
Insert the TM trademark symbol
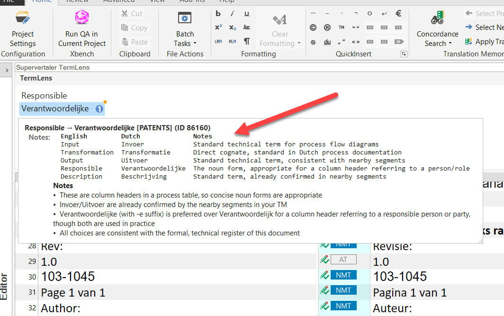click(x=342, y=28)
